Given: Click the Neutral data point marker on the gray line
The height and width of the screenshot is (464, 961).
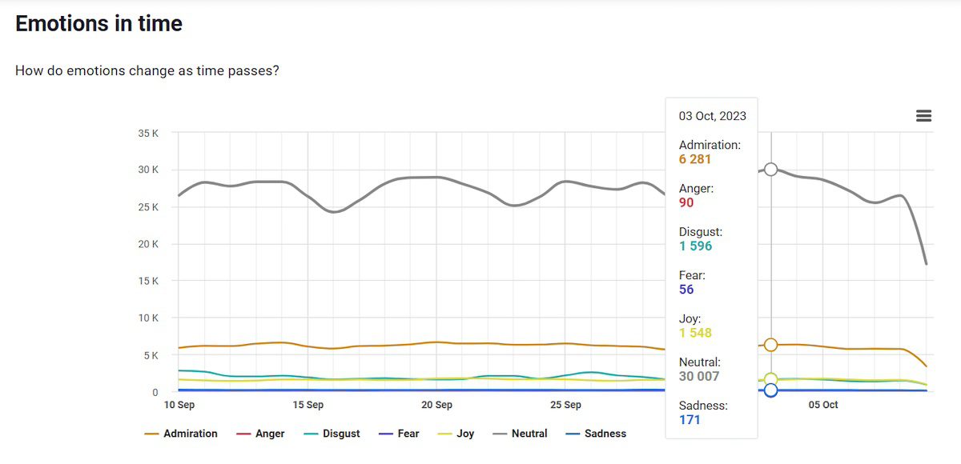Looking at the screenshot, I should pos(770,169).
